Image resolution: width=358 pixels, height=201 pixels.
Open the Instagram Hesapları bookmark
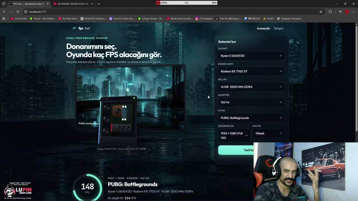pyautogui.click(x=290, y=19)
